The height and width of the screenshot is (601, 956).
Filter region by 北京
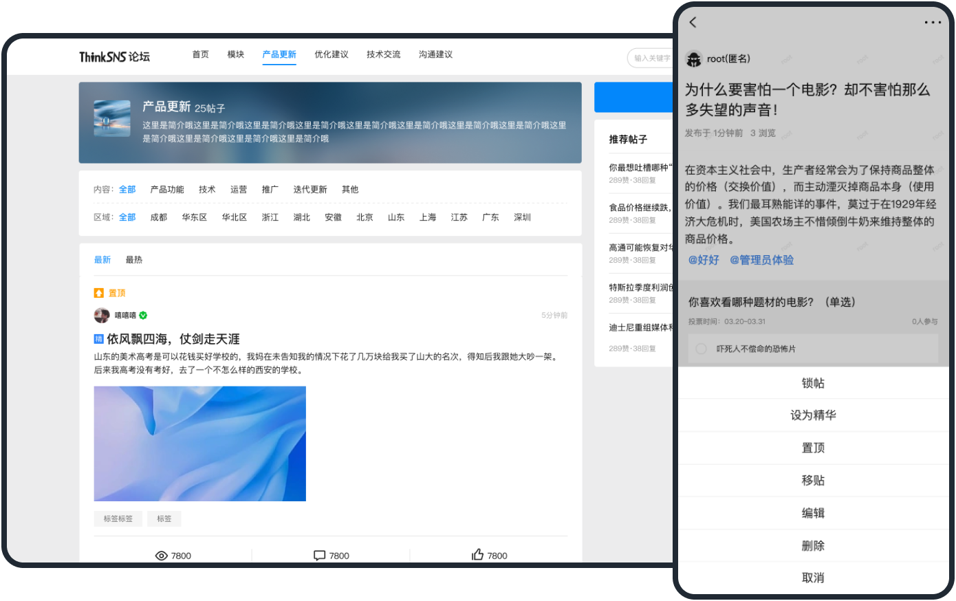point(365,217)
